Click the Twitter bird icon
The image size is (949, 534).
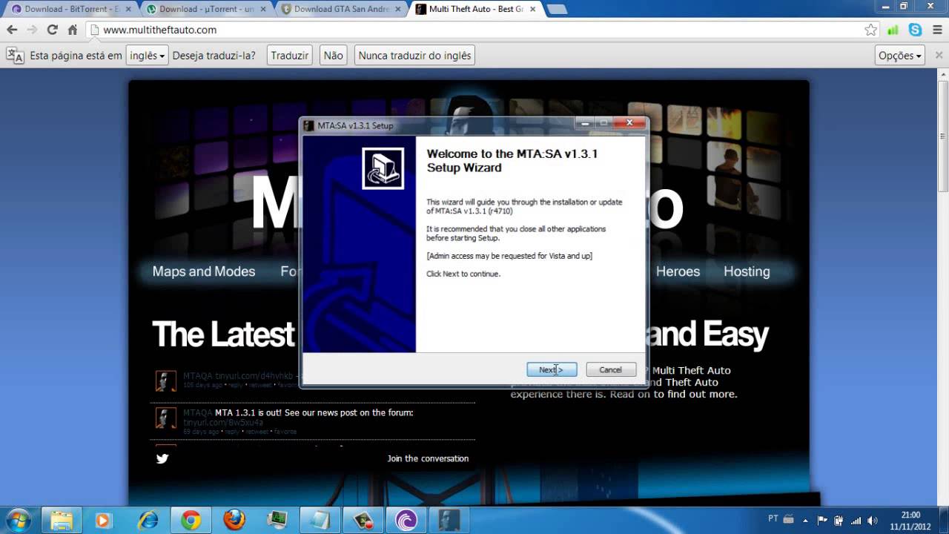162,458
